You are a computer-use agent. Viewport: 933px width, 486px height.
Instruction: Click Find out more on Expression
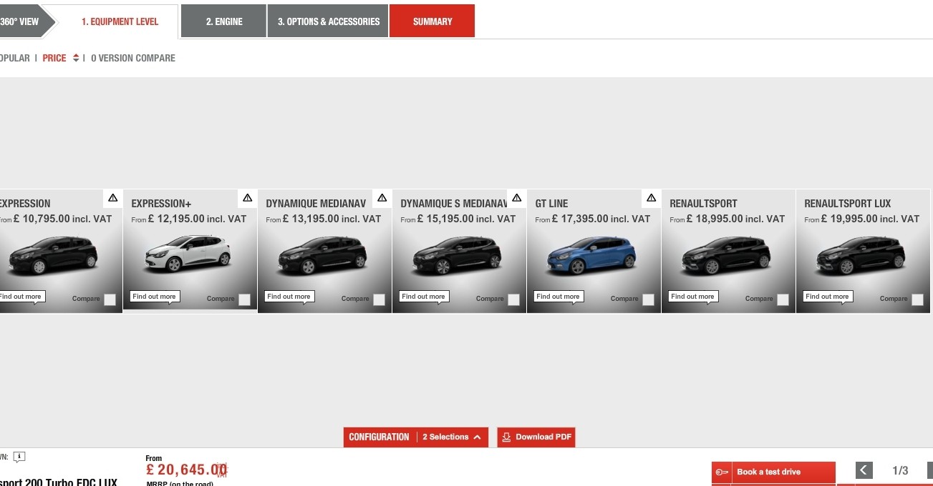[21, 297]
